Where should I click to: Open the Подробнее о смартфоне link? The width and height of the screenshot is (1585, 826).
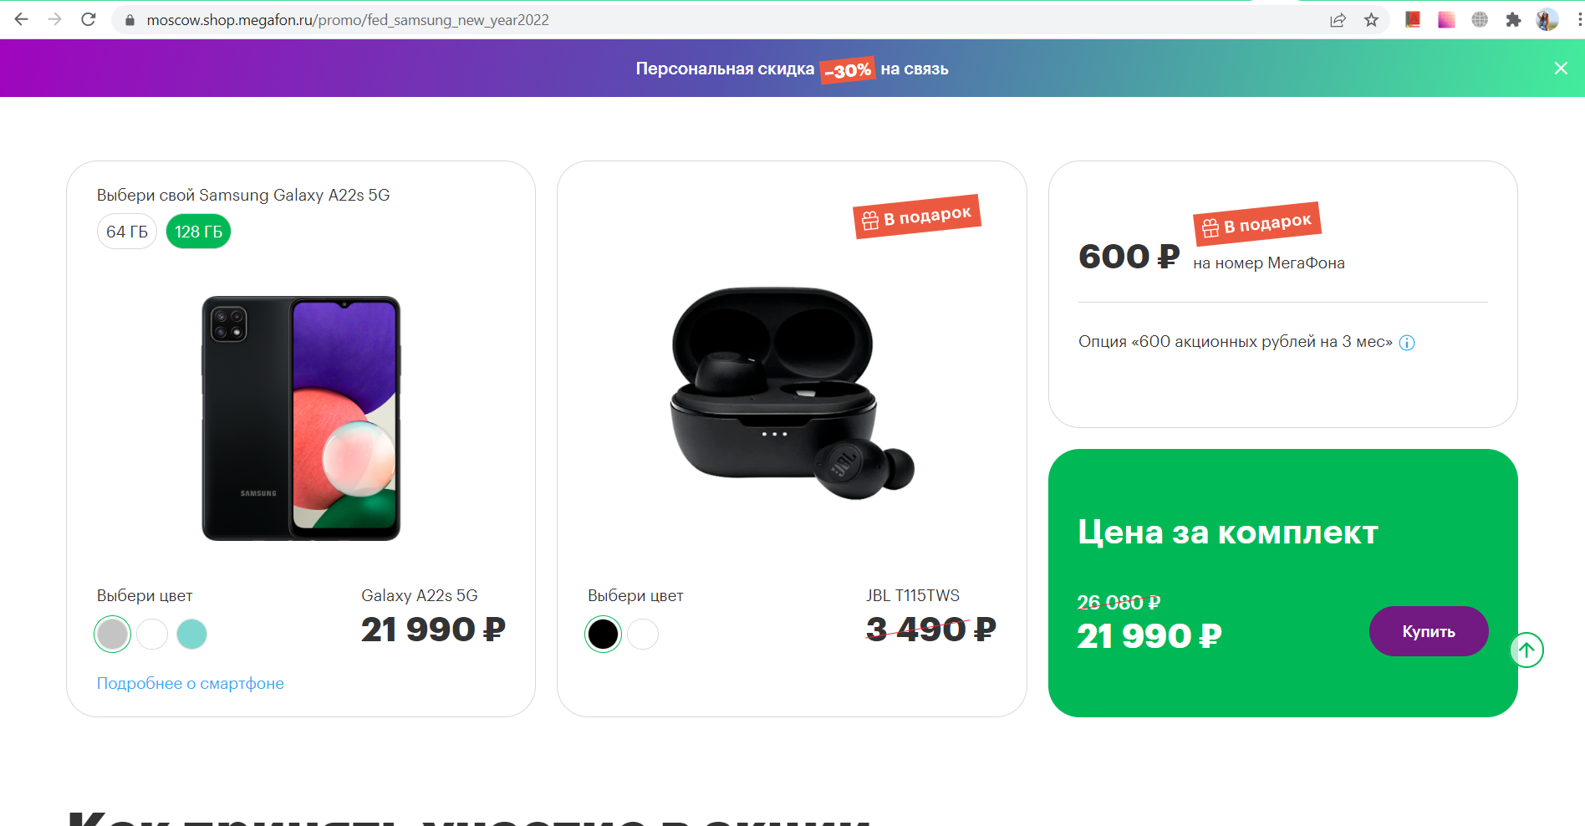tap(191, 684)
